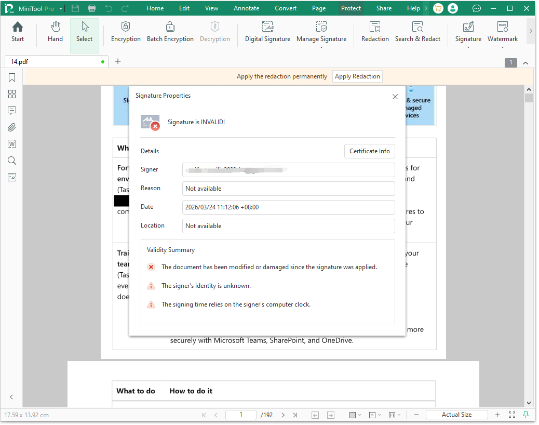Click the Digital Signature tool

(267, 32)
